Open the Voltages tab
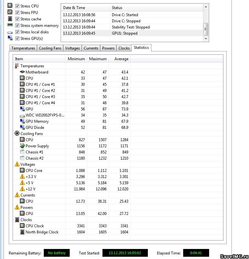The height and width of the screenshot is (259, 249). coord(72,48)
